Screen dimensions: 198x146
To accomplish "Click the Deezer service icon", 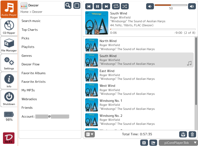I will click(24, 6).
